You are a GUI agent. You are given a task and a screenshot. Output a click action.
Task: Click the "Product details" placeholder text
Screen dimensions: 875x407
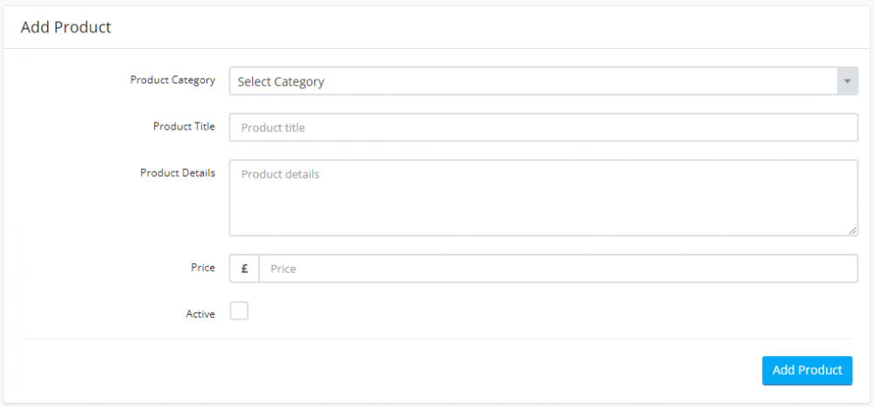(x=280, y=174)
